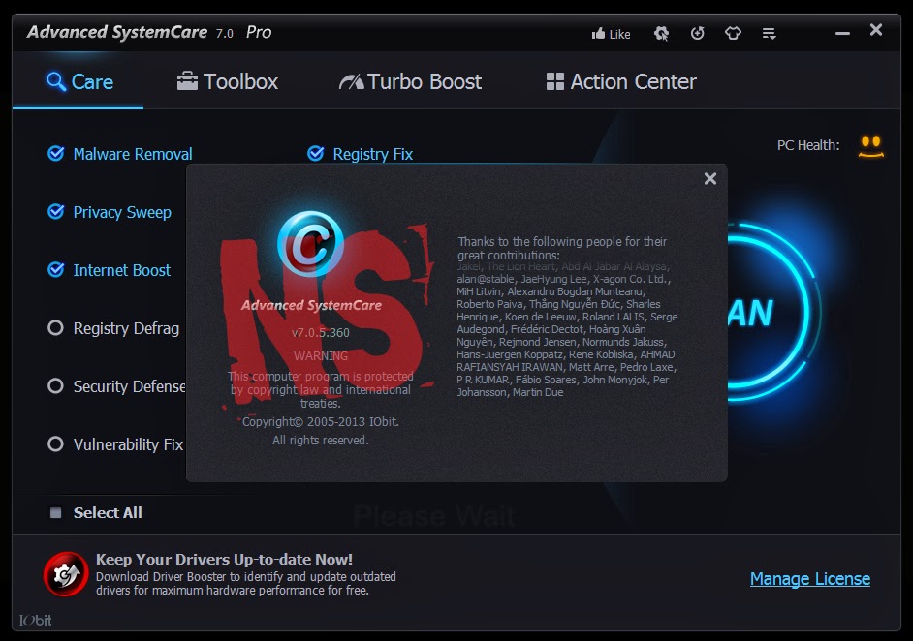This screenshot has height=641, width=913.
Task: Enable Security Defense option
Action: point(55,386)
